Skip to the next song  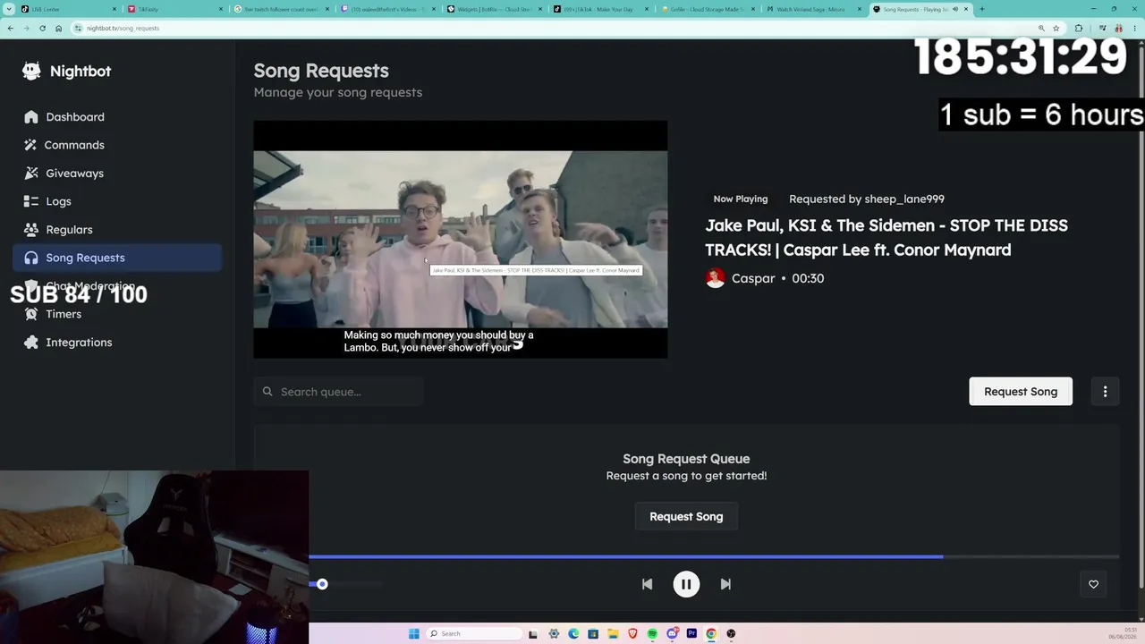pos(725,584)
